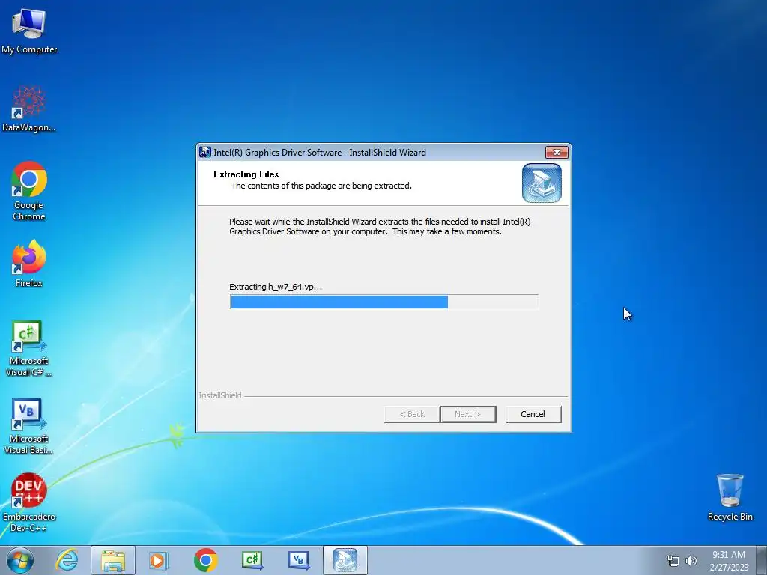Open the Firefox desktop shortcut
Image resolution: width=767 pixels, height=575 pixels.
[x=29, y=263]
